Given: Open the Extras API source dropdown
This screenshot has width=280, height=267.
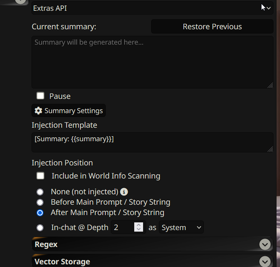Looking at the screenshot, I should (152, 8).
